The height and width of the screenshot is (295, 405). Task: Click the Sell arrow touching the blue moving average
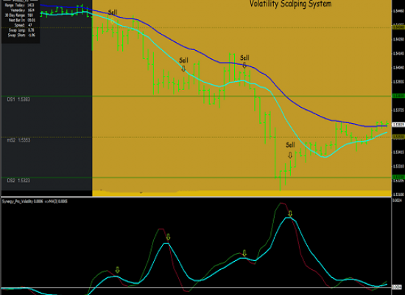[x=244, y=65]
